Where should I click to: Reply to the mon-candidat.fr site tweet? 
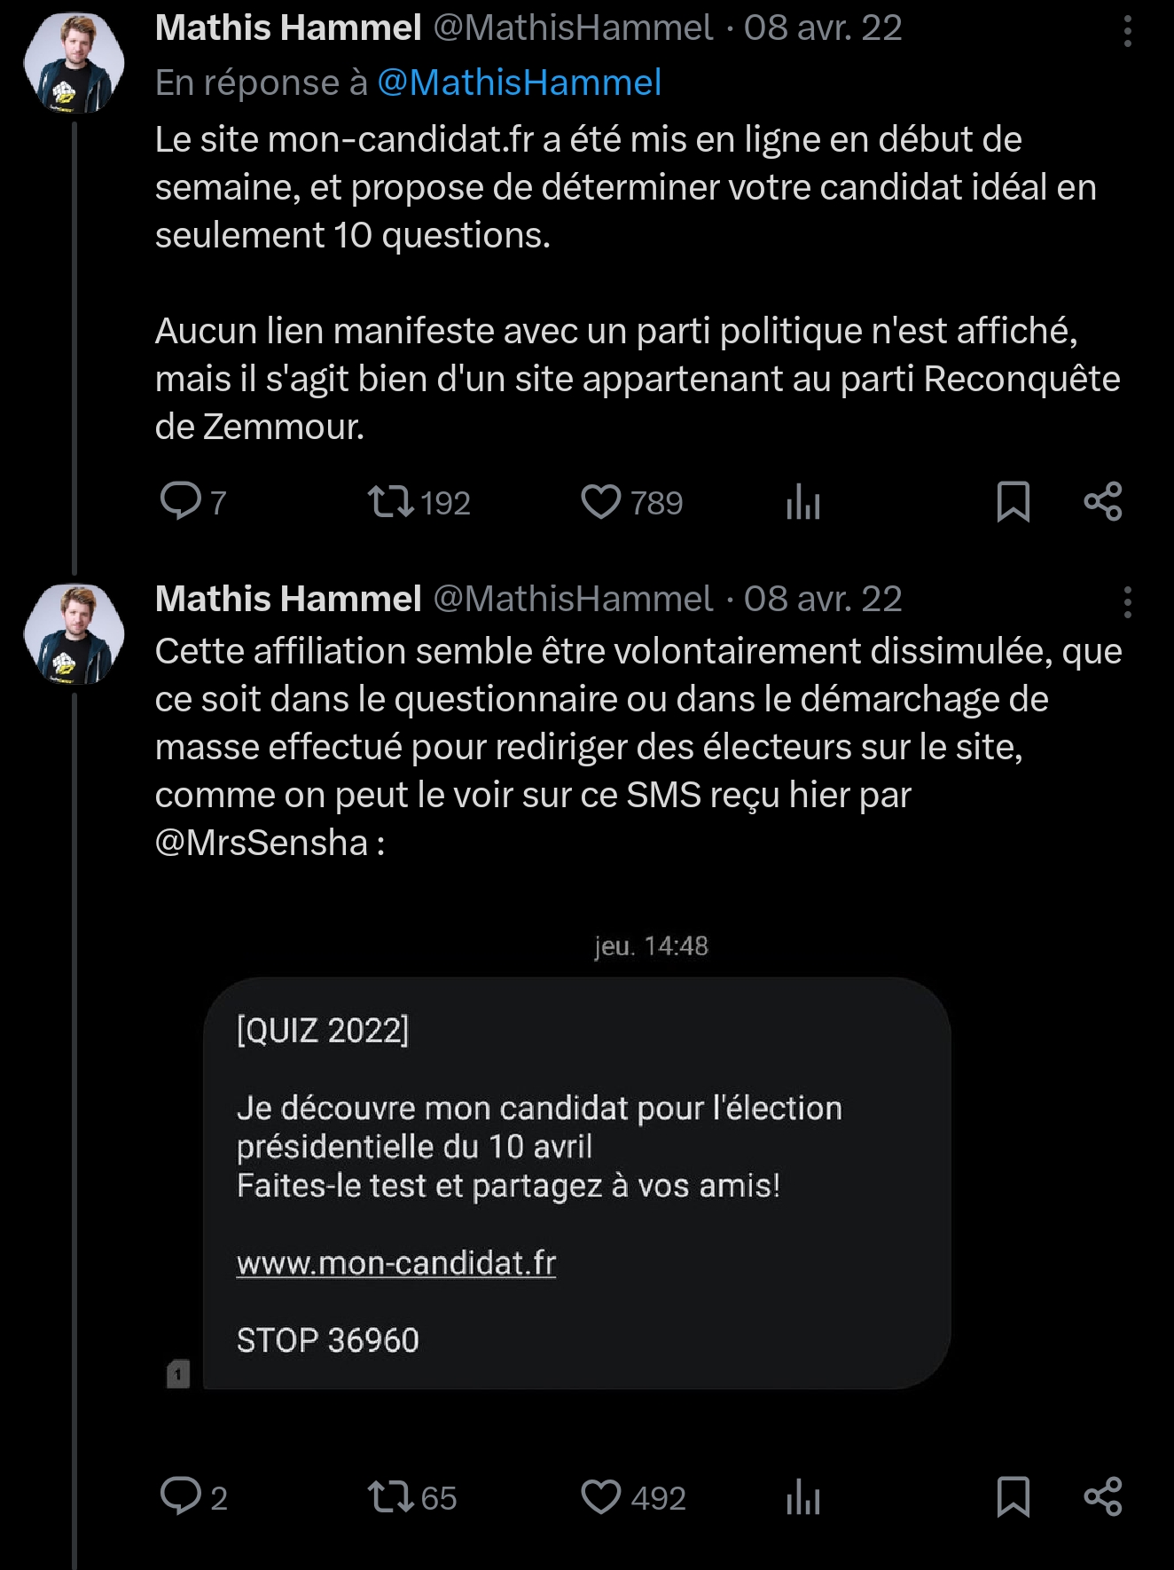tap(181, 501)
